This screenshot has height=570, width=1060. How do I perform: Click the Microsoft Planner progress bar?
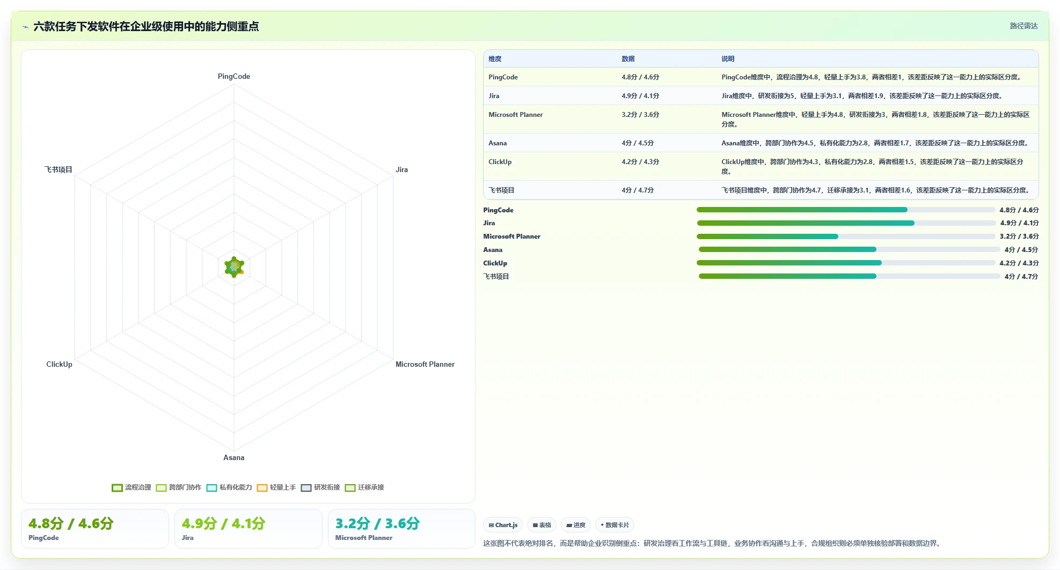[845, 236]
